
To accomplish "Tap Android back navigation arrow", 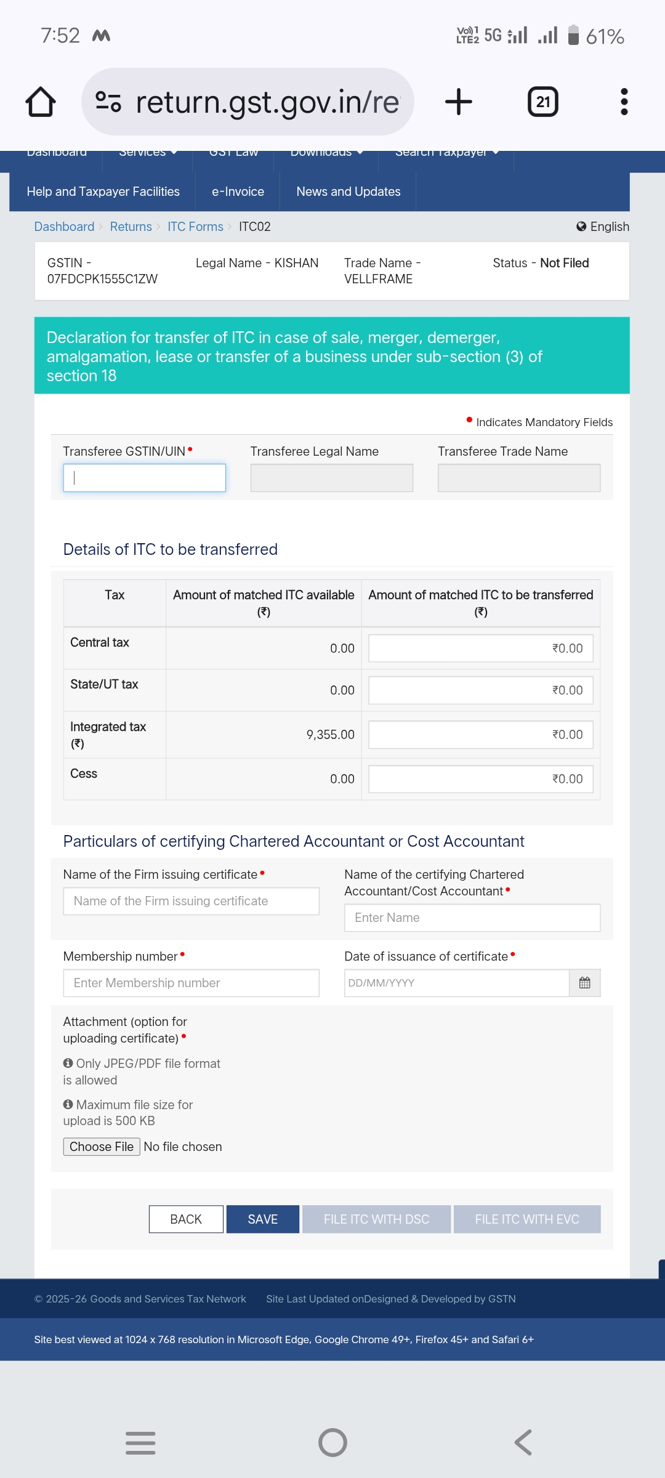I will 523,1442.
